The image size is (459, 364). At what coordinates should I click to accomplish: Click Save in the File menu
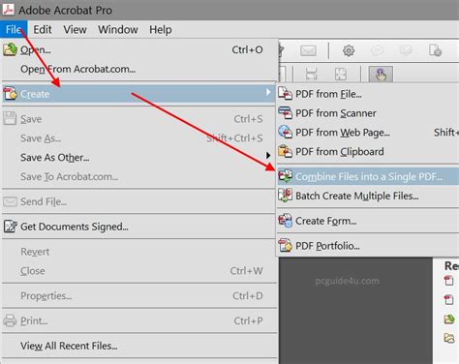pyautogui.click(x=138, y=119)
